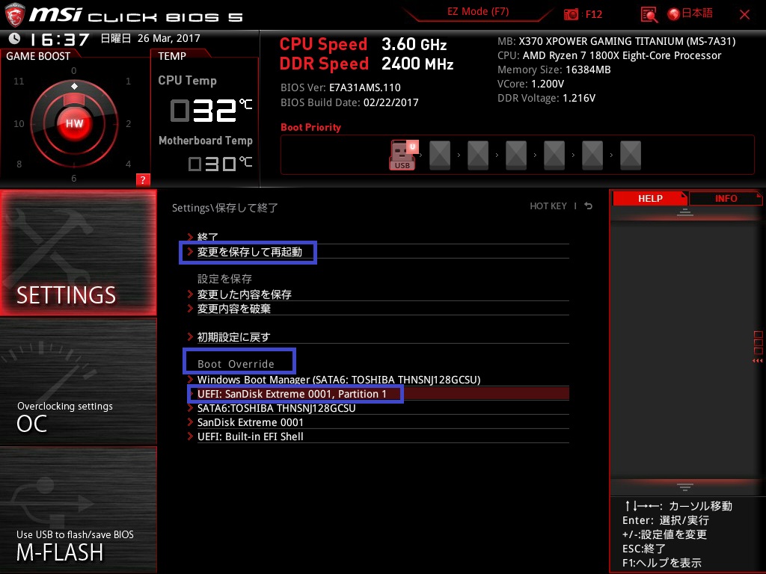Screen dimensions: 766x574
Task: Collapse help panel via top grip handle
Action: coord(685,212)
